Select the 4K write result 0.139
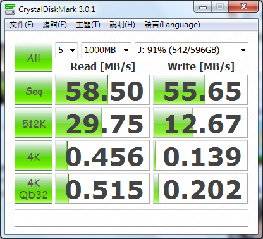Viewport: 263px width, 239px height. click(200, 156)
